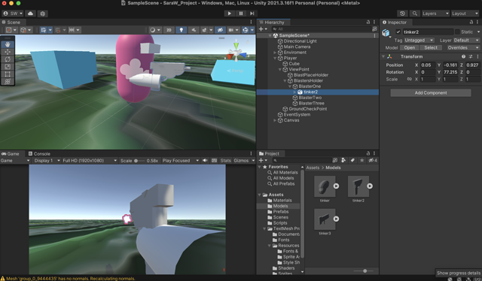This screenshot has height=281, width=482.
Task: Start Play mode
Action: click(229, 14)
